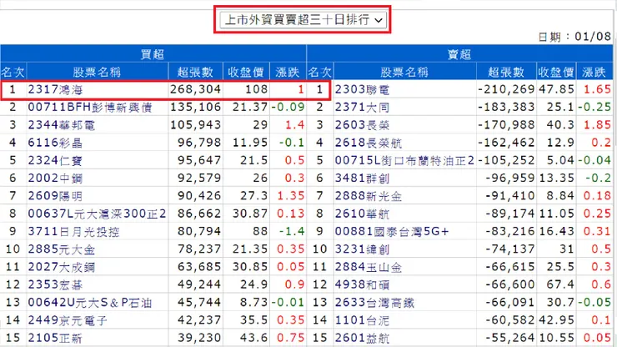The width and height of the screenshot is (617, 347).
Task: Open the 6116彩晶 stock link
Action: tap(56, 143)
